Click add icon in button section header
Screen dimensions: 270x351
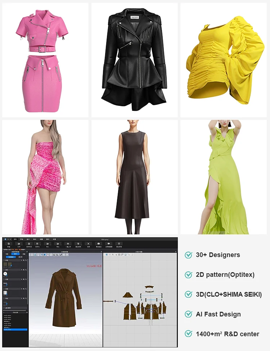[x=22, y=270]
